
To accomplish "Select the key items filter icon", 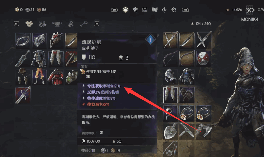I will [83, 24].
